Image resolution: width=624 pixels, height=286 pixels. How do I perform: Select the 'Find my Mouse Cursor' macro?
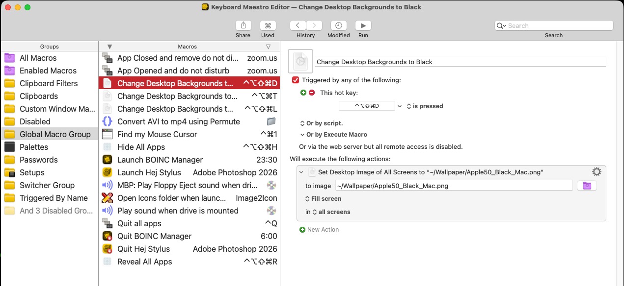(x=157, y=134)
